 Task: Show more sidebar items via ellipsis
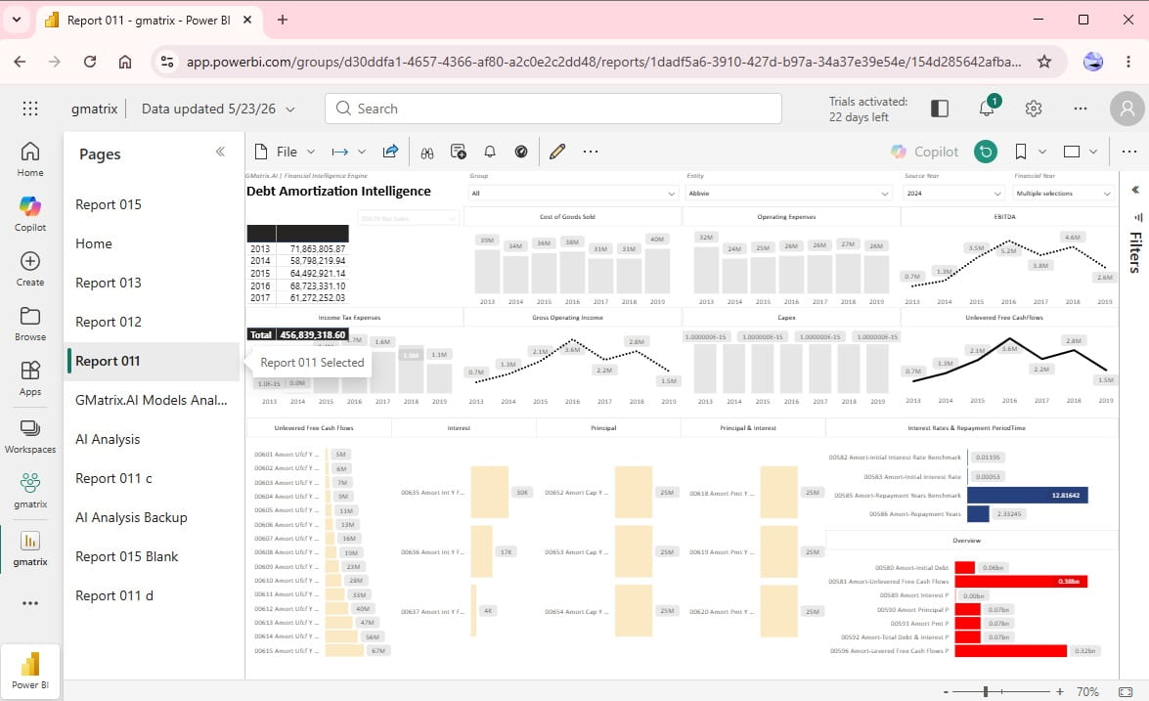click(30, 603)
